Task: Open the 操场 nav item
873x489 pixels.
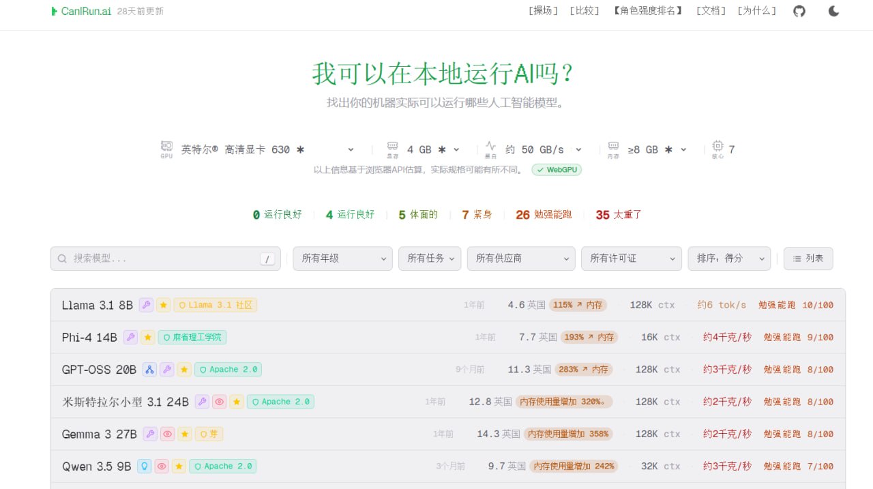Action: (544, 11)
